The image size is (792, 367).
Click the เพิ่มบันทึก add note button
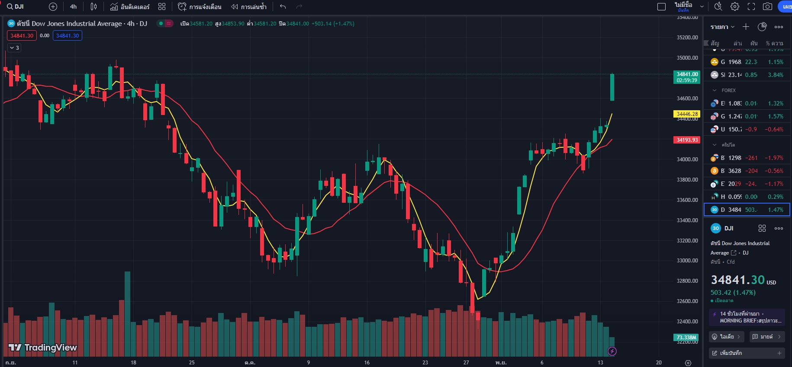[x=747, y=353]
